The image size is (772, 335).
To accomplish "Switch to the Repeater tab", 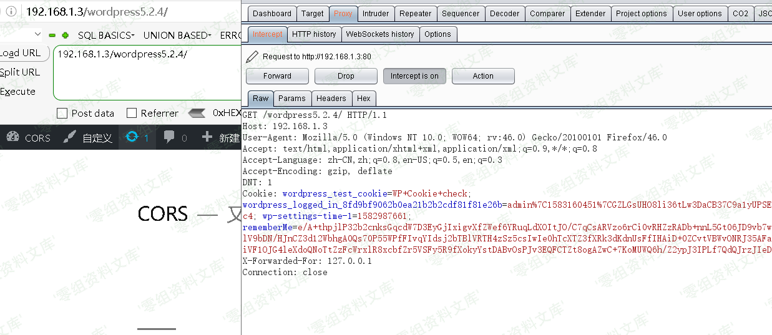I will (x=415, y=13).
